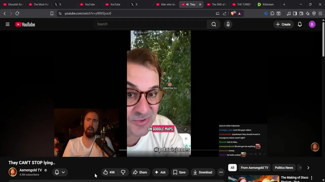The width and height of the screenshot is (325, 182).
Task: Download the video
Action: tap(203, 172)
